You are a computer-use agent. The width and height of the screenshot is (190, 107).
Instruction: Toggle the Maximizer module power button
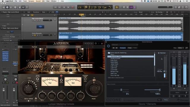coord(159,53)
